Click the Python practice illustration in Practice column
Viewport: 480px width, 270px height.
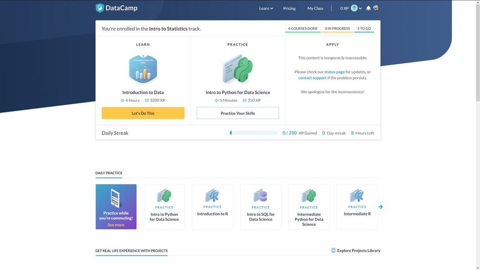point(238,69)
